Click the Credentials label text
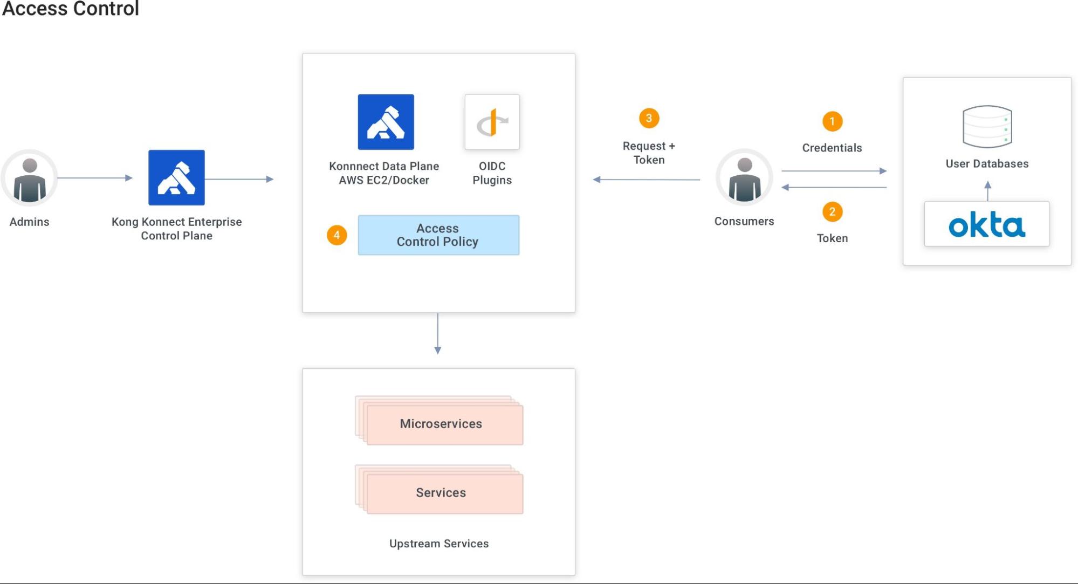This screenshot has width=1078, height=584. click(x=832, y=148)
